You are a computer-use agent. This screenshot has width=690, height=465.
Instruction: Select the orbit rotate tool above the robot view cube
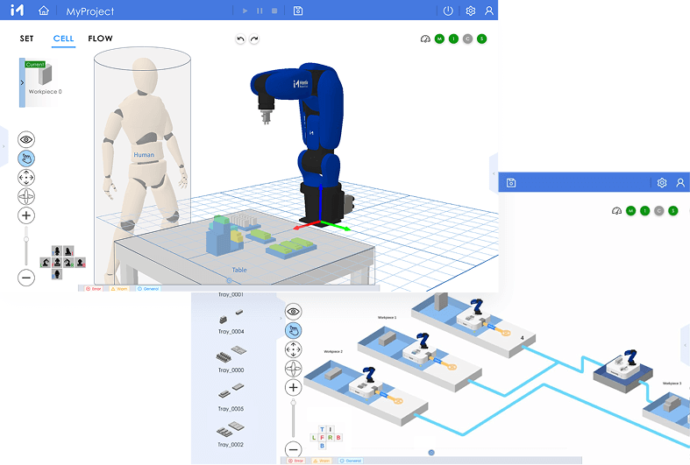click(x=26, y=196)
